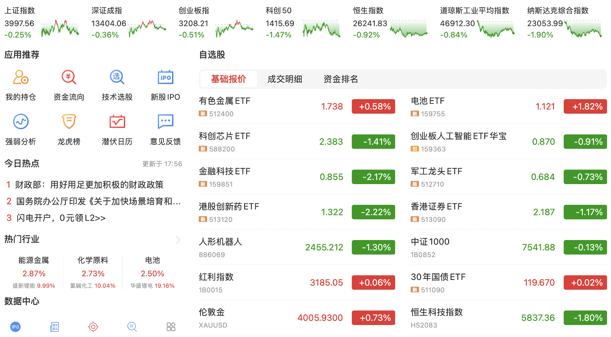Click the red target icon in 数据中心
Image resolution: width=611 pixels, height=337 pixels.
point(93,327)
